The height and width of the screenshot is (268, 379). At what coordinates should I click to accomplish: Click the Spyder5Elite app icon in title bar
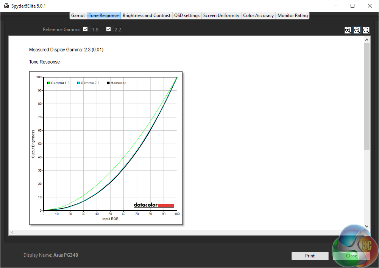[x=6, y=6]
